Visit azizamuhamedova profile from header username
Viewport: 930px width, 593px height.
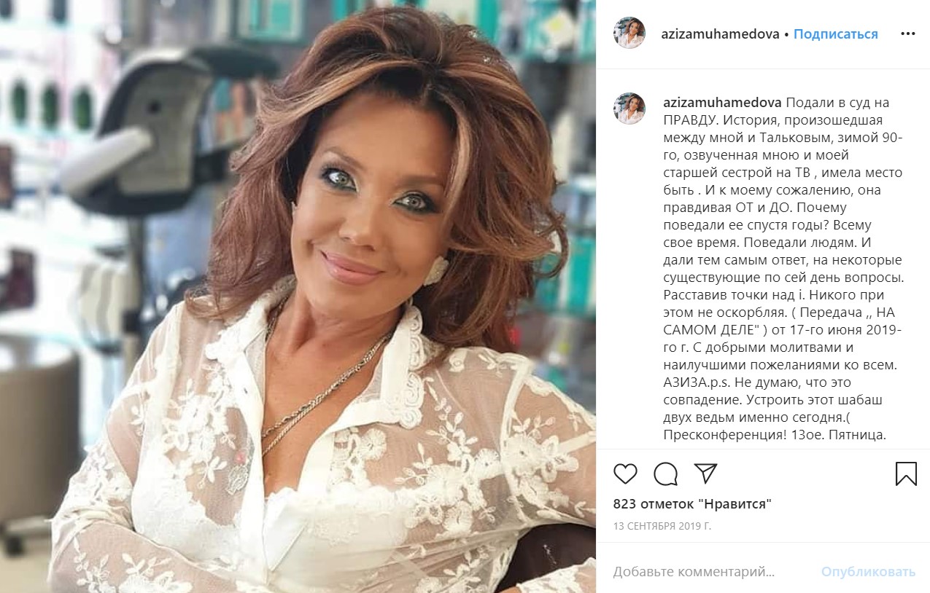point(721,34)
